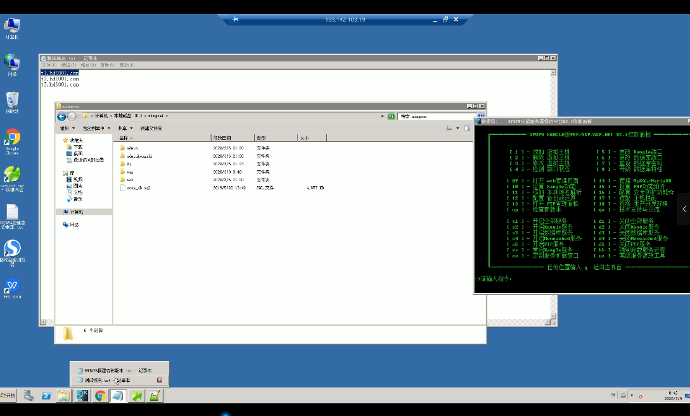Click the 新建文件夹 button
690x416 pixels.
(151, 128)
